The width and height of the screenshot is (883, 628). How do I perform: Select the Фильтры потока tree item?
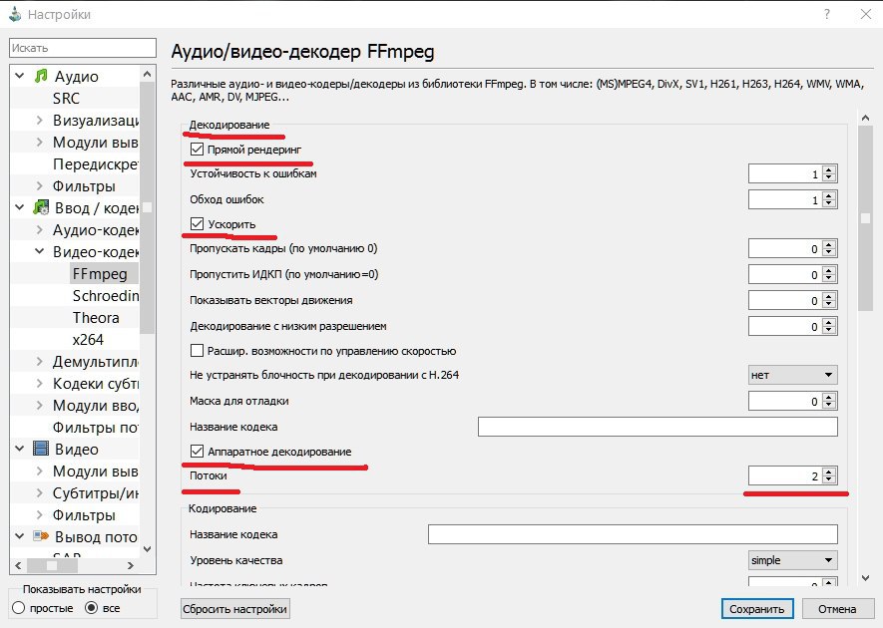tap(95, 427)
